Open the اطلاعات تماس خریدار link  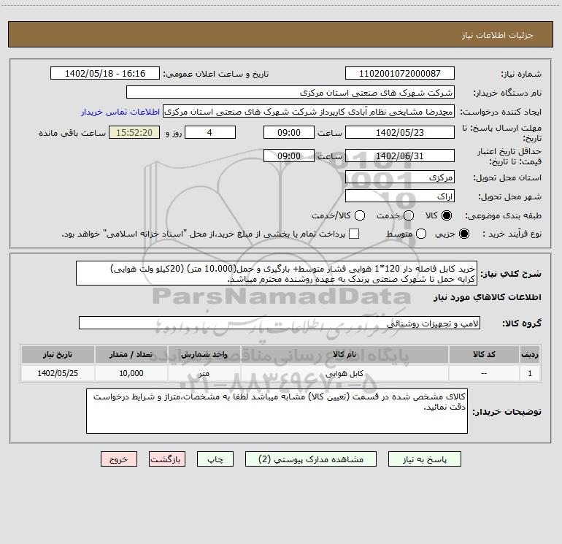(x=120, y=112)
